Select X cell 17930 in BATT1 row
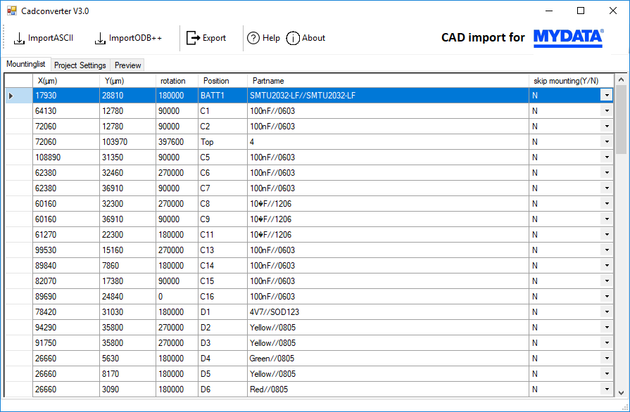 point(66,96)
